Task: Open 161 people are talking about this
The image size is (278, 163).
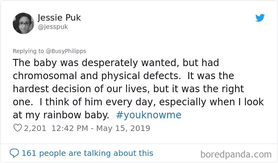Action: tap(87, 153)
